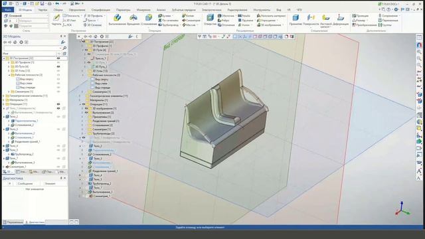Create a hole with Отверстие tool
Image resolution: width=425 pixels, height=239 pixels.
(210, 20)
